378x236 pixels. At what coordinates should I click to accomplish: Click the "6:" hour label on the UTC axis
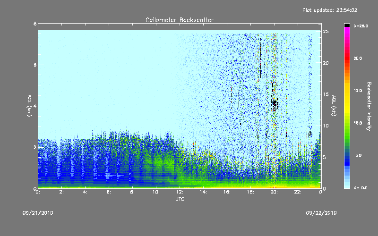pos(109,192)
